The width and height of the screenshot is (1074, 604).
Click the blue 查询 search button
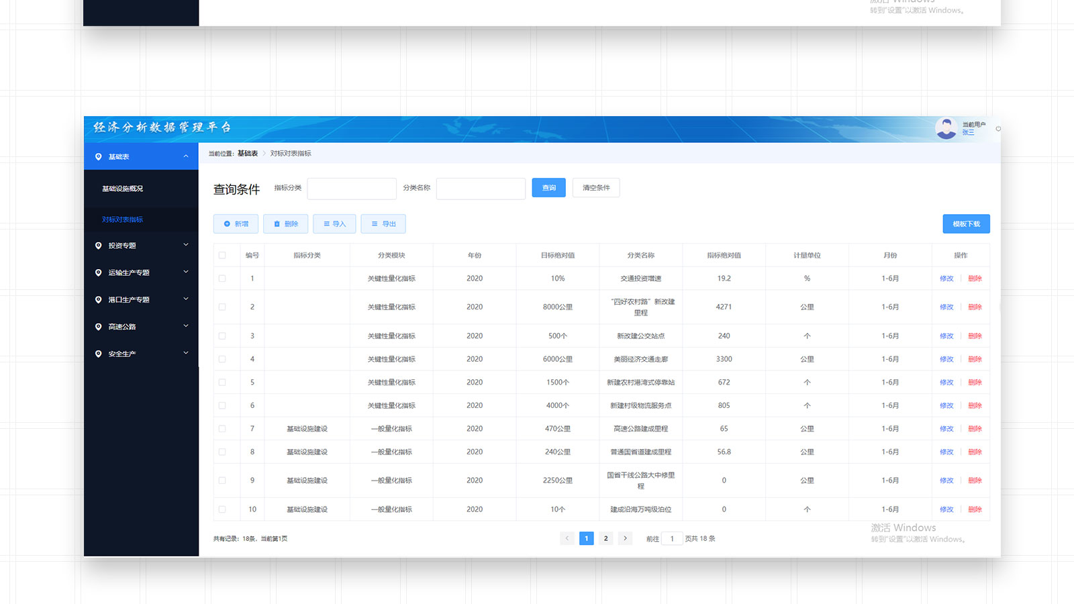pos(548,188)
